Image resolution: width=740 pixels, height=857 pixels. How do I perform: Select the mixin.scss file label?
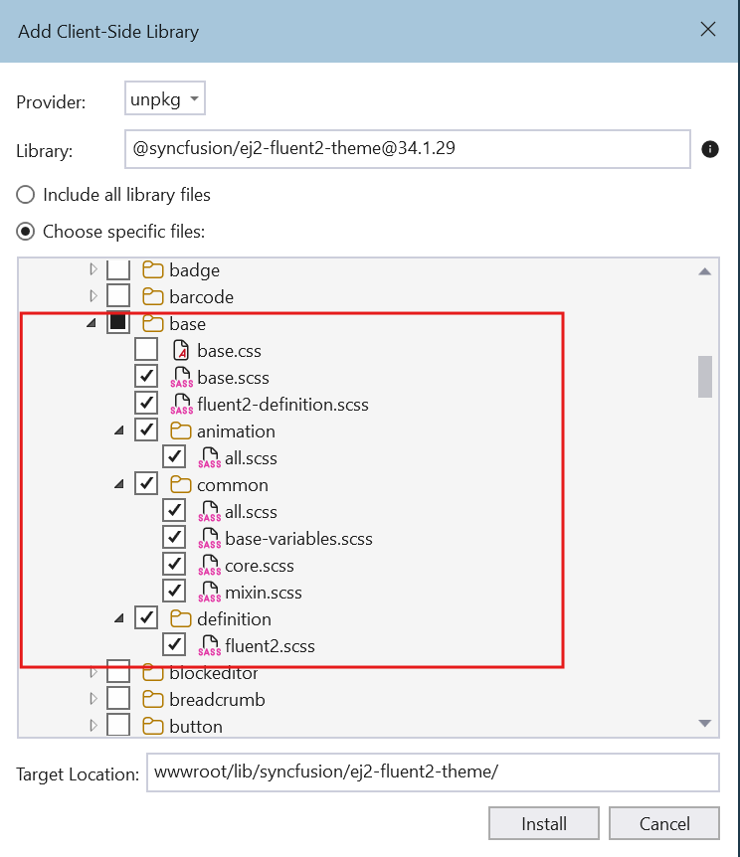click(263, 593)
